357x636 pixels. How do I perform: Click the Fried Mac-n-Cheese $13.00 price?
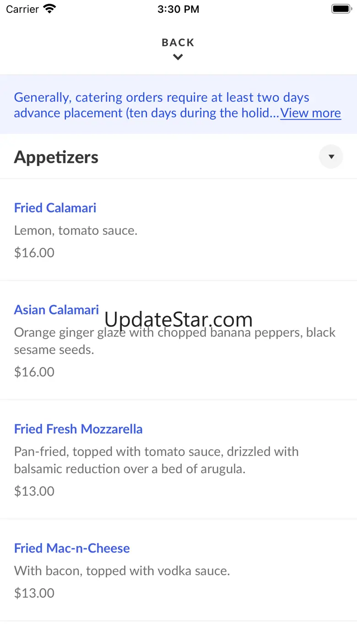(x=34, y=593)
